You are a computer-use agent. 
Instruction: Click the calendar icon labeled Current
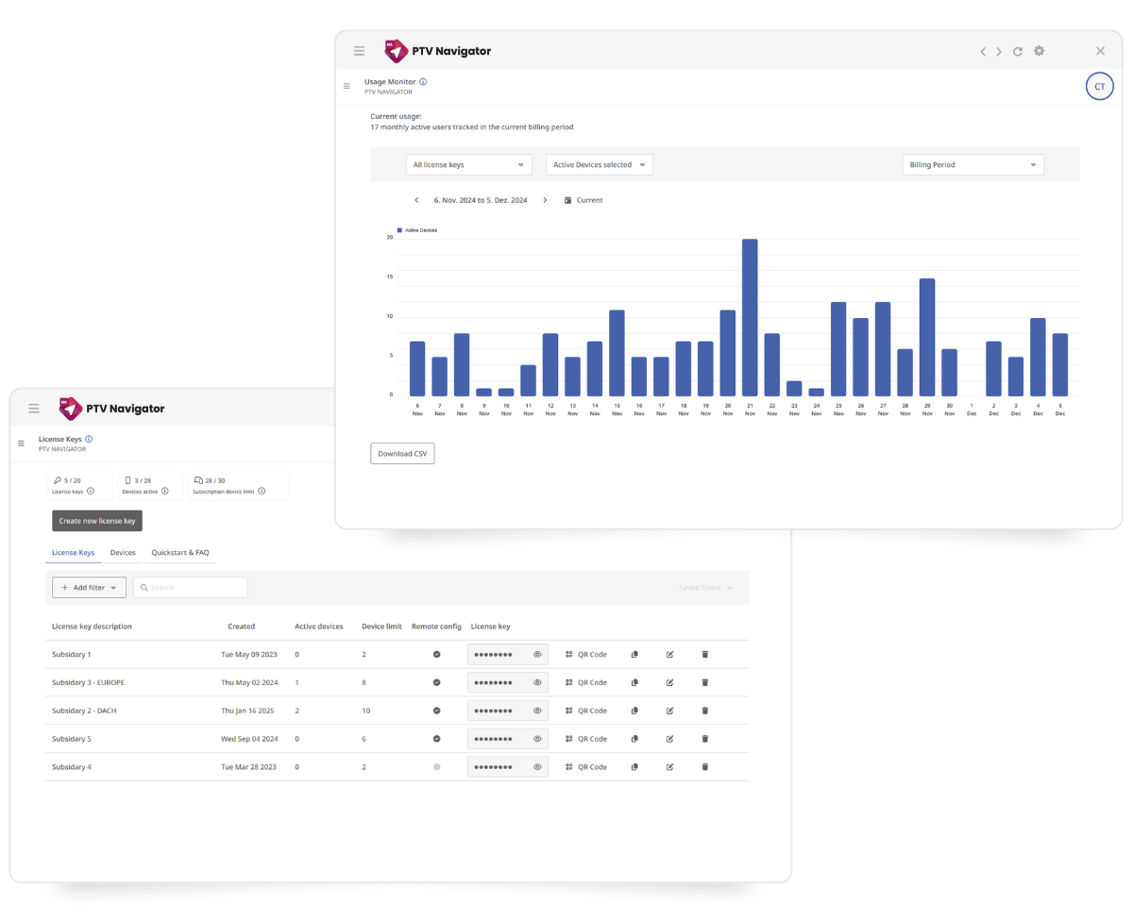pos(568,200)
